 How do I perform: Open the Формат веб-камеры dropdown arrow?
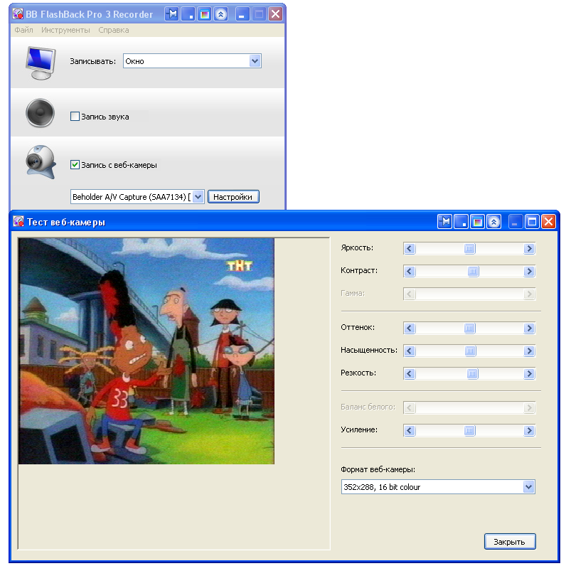(x=528, y=487)
